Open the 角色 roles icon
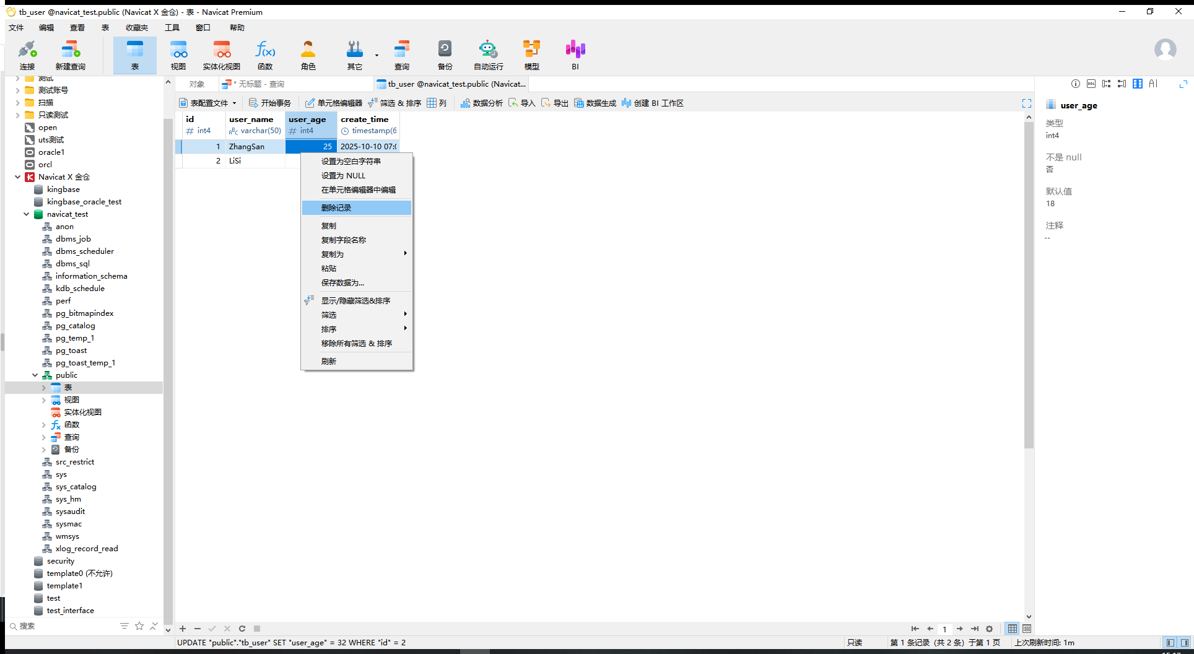The height and width of the screenshot is (654, 1194). [x=308, y=55]
